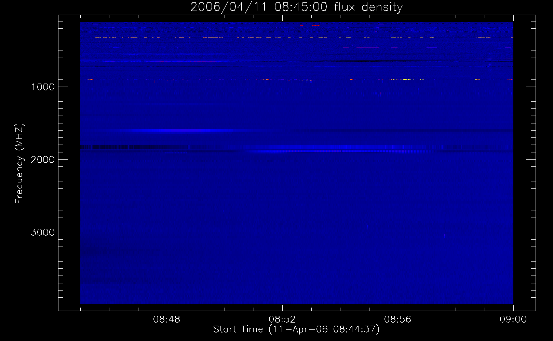Click the '08:56' time tick label

tap(398, 320)
